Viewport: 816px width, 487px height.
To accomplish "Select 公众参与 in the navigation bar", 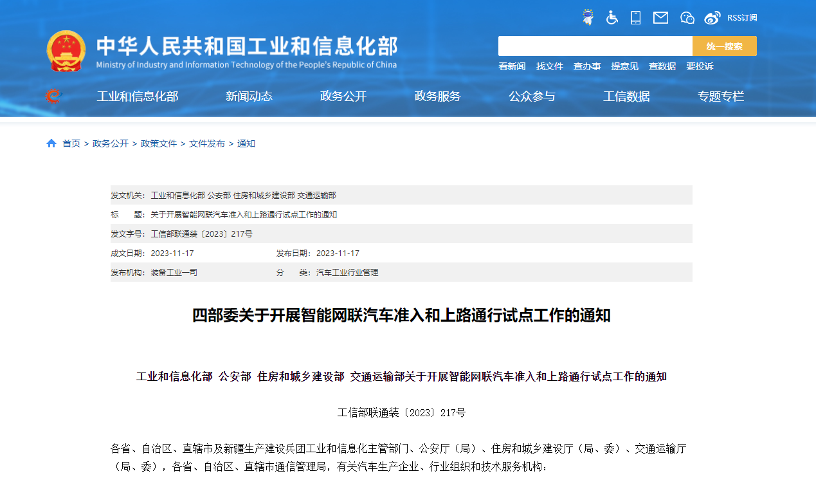I will pos(532,96).
